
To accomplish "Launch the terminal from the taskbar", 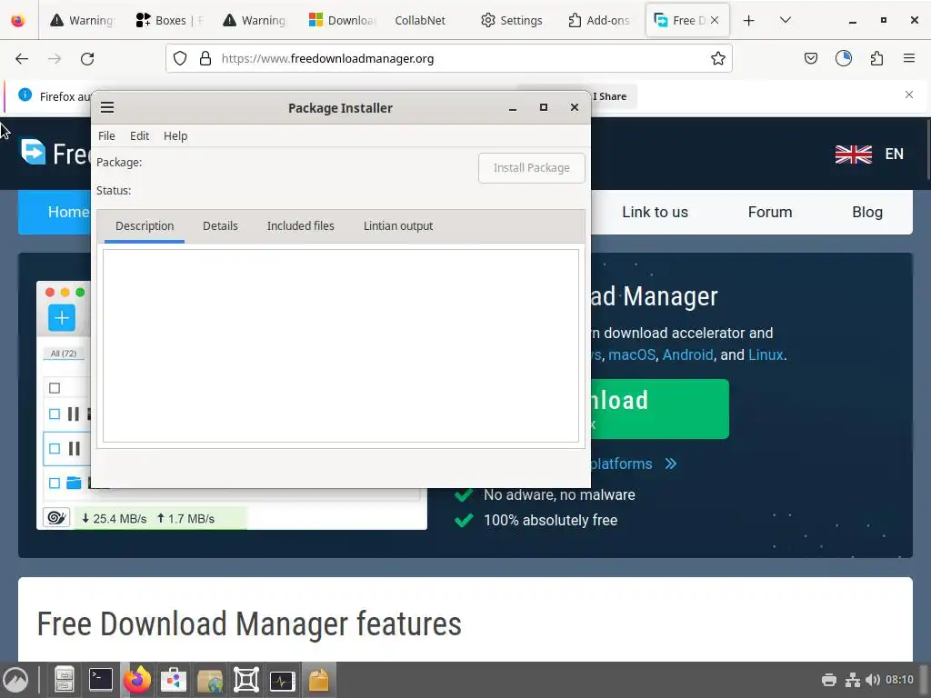I will [100, 680].
